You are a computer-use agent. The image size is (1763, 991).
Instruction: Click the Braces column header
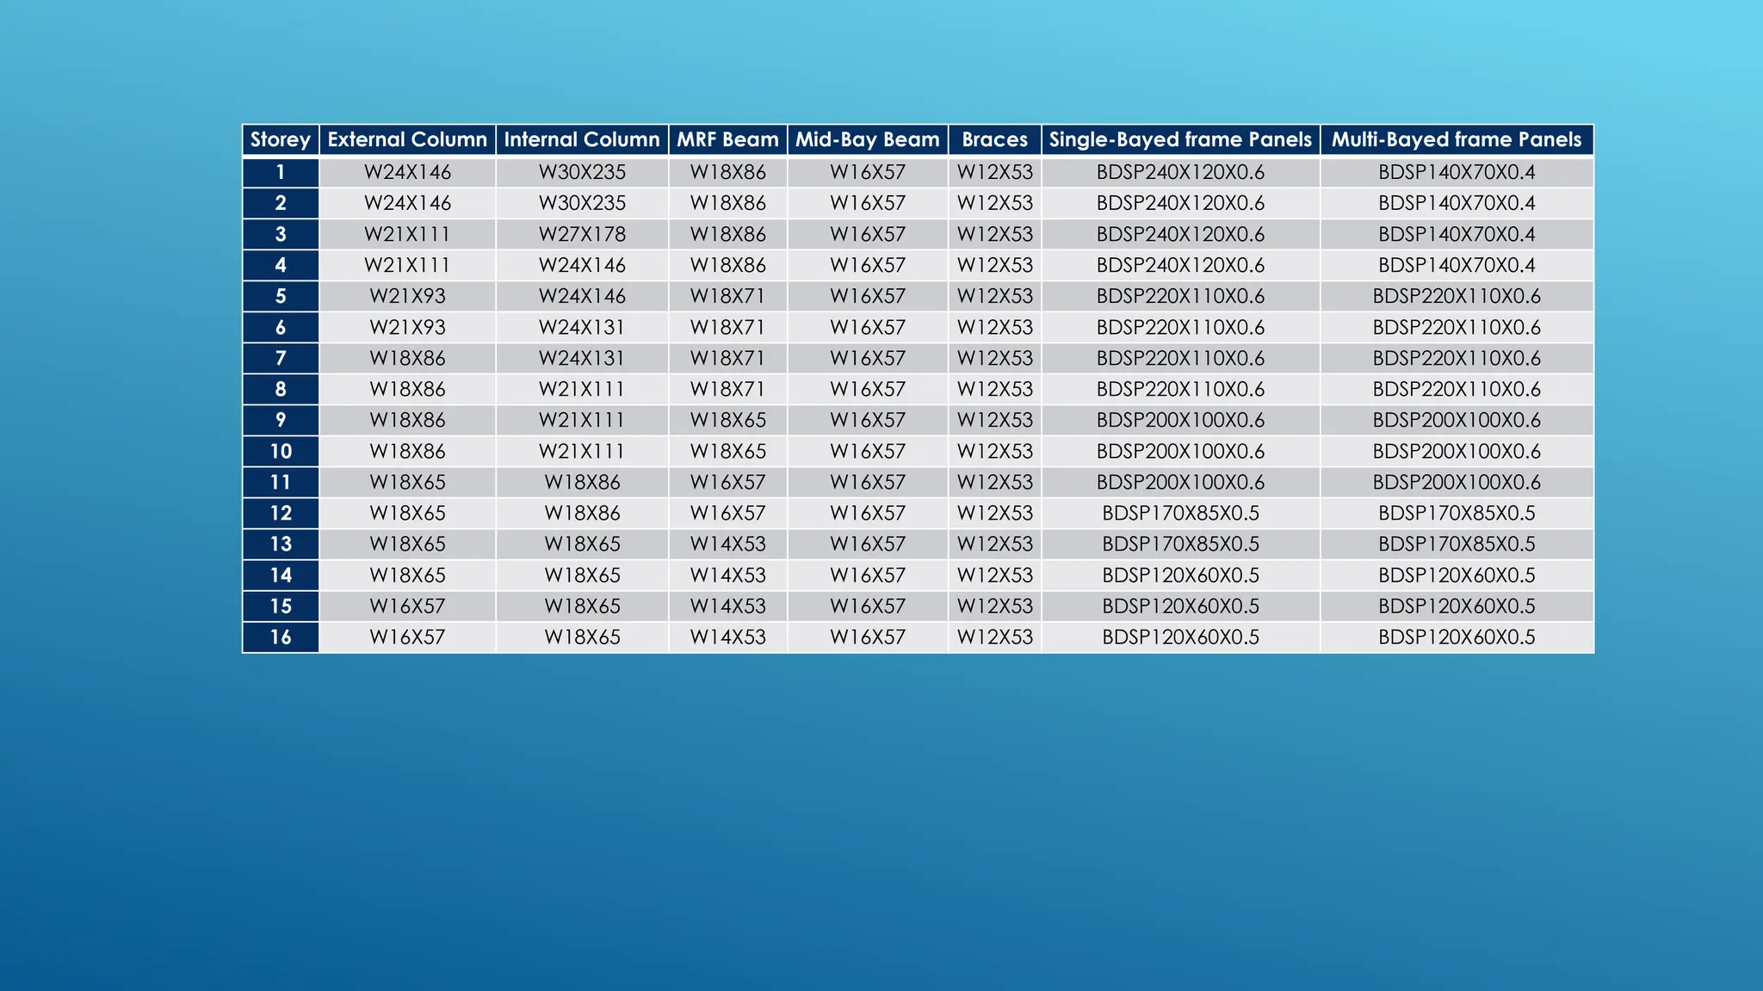pyautogui.click(x=994, y=139)
